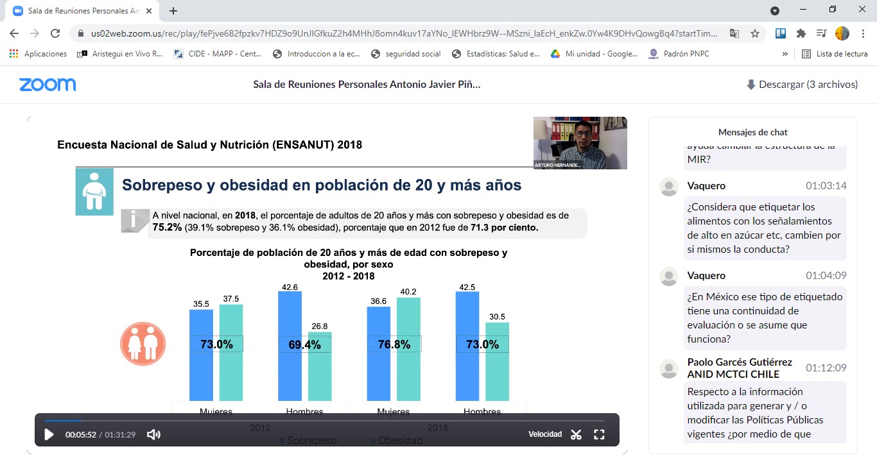The height and width of the screenshot is (467, 877).
Task: Click Paolo Garcés' 01:12:09 chat timestamp
Action: (826, 368)
